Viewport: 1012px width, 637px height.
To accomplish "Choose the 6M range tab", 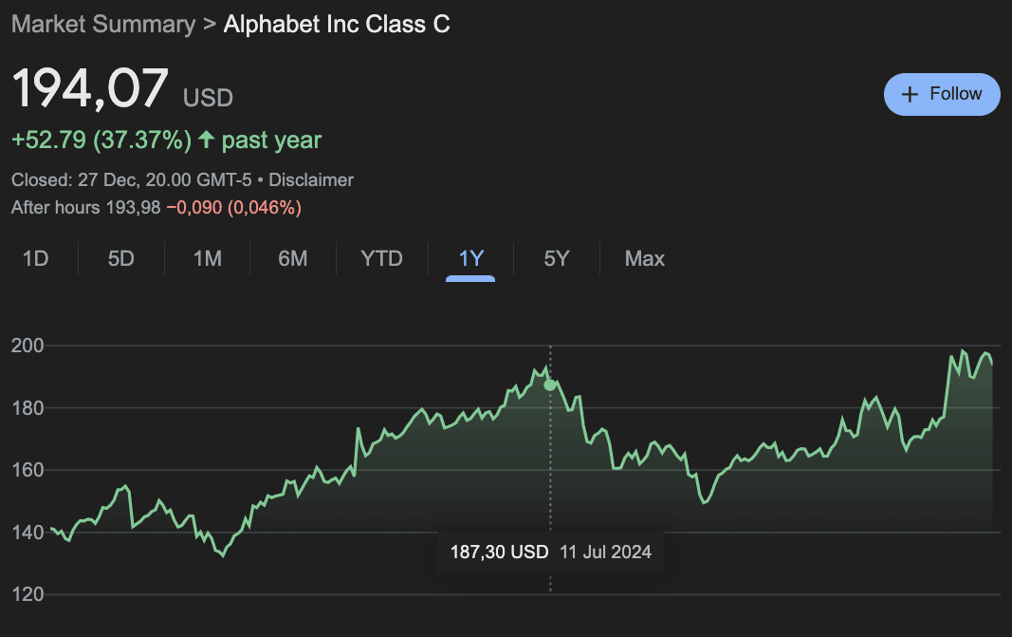I will tap(292, 258).
